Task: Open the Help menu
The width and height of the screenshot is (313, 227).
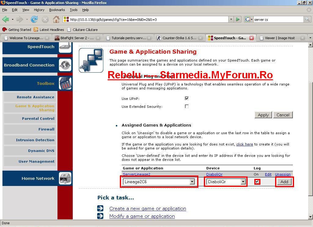Action: (86, 10)
